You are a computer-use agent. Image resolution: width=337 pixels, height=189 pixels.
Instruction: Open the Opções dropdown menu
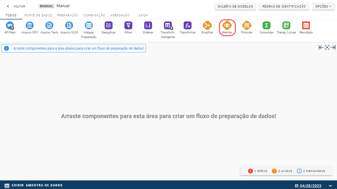coord(323,7)
